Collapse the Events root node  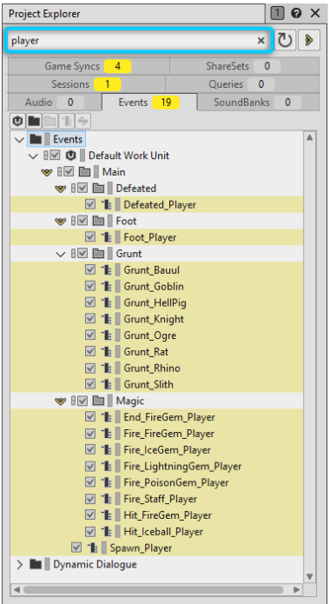(19, 139)
